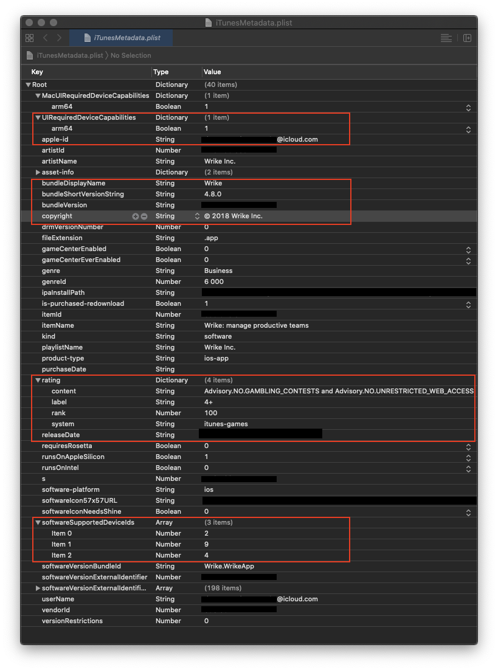
Task: Open the Adjust Editor Options icon
Action: [446, 38]
